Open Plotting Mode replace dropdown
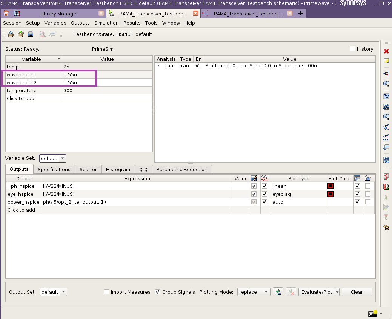392x319 pixels. 254,292
